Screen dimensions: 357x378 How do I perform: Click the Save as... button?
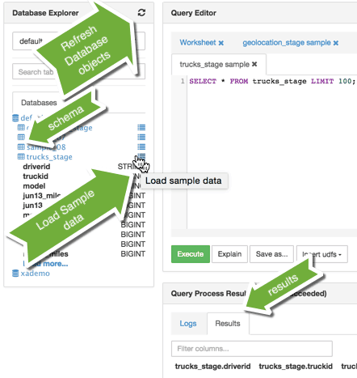click(x=271, y=254)
